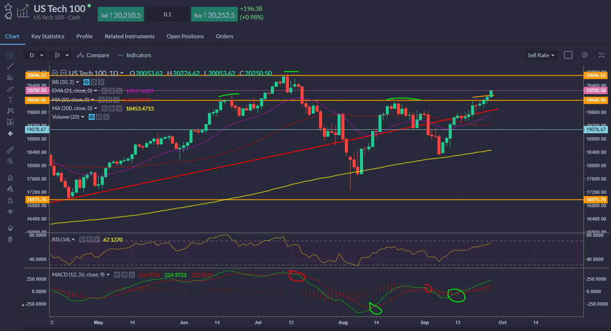Add instrument to favorites with star icon
The image size is (611, 331).
(8, 6)
